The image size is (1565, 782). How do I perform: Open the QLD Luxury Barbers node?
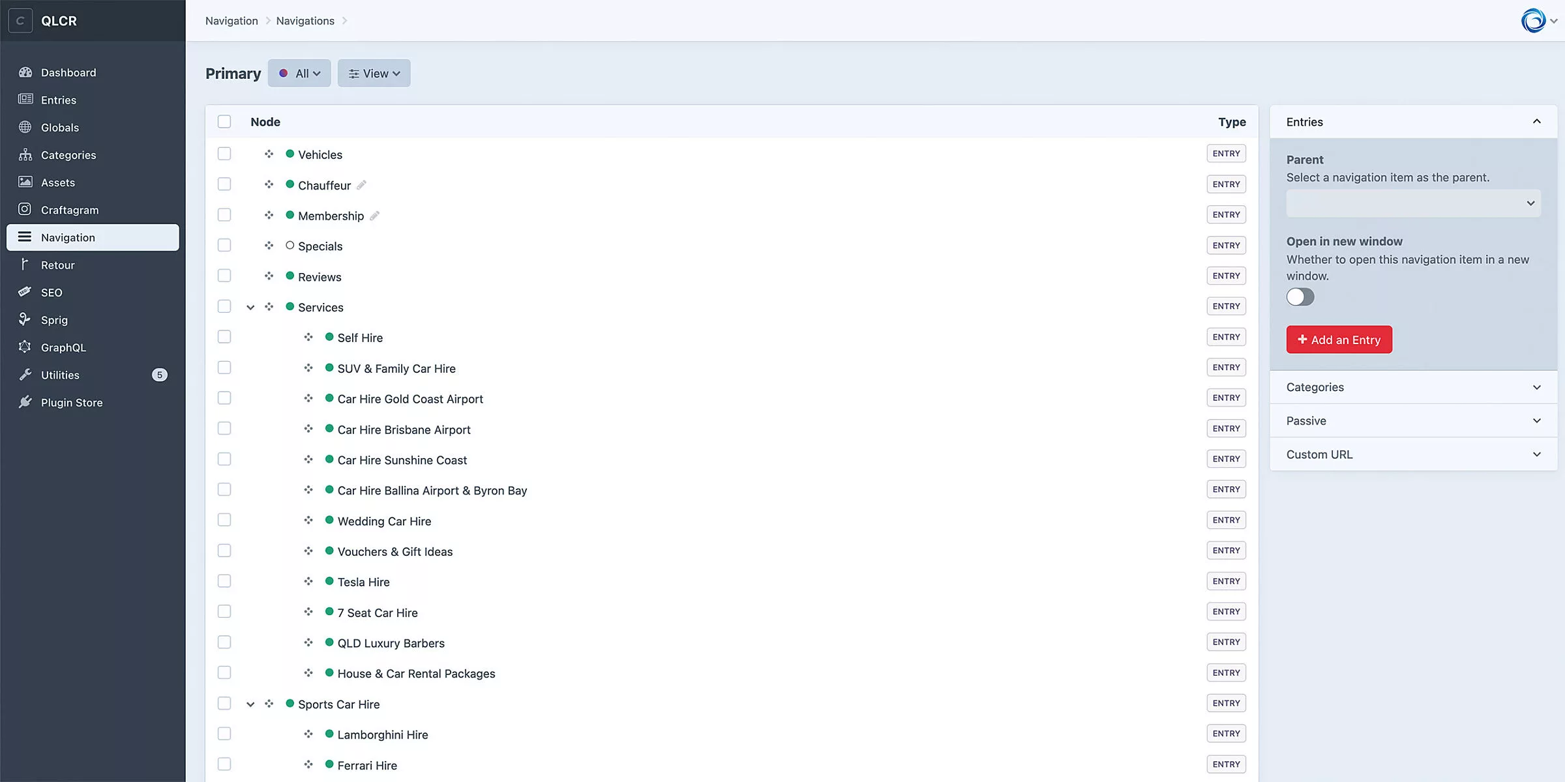(391, 643)
